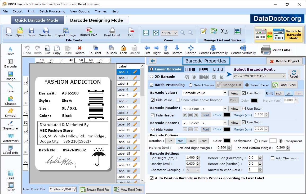The height and width of the screenshot is (194, 306).
Task: Click the Save As icon
Action: point(45,32)
